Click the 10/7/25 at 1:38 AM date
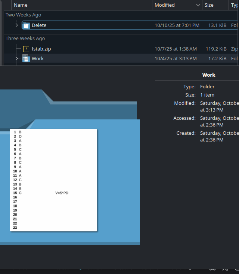The height and width of the screenshot is (274, 239). pos(176,49)
